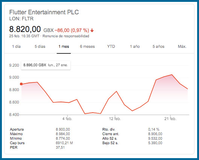Click the Mínimo value "8.774,00"

[x=63, y=139]
